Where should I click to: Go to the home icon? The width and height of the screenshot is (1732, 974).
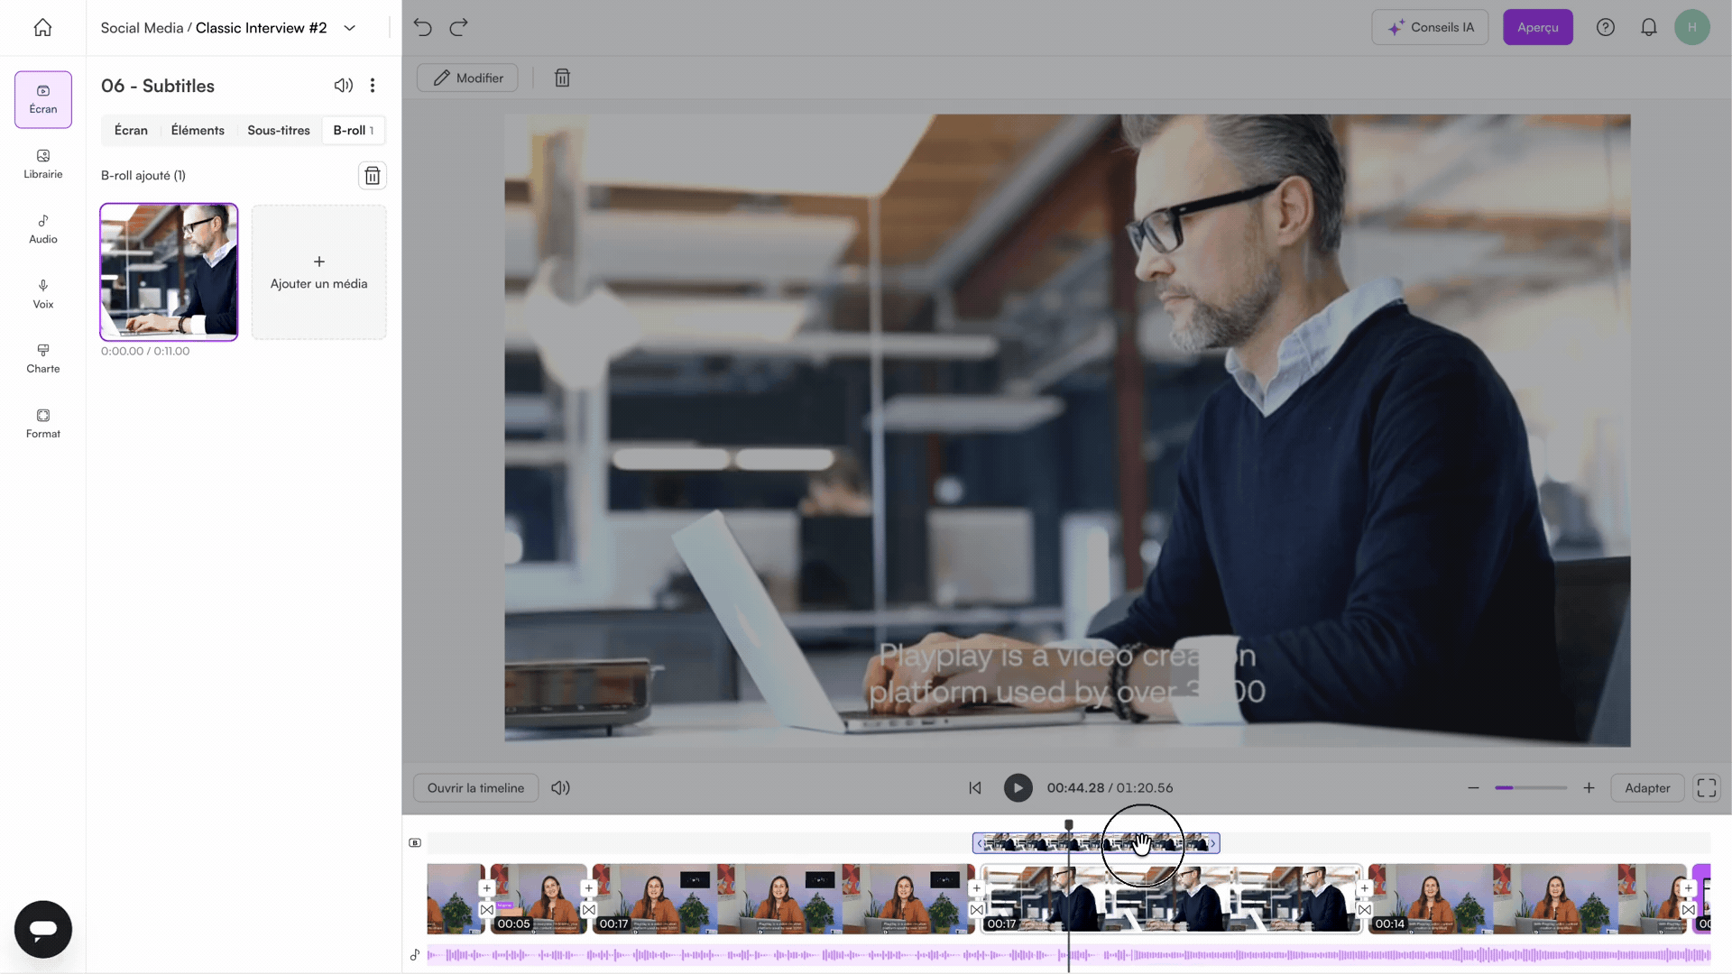pos(42,28)
